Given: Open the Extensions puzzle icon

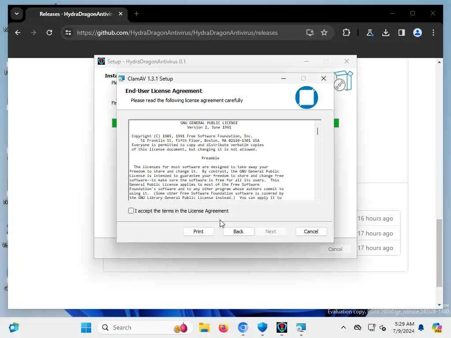Looking at the screenshot, I should click(346, 33).
